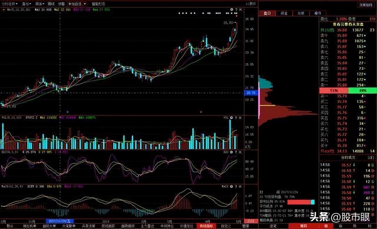Open help icon of the MA main chart

pyautogui.click(x=236, y=10)
